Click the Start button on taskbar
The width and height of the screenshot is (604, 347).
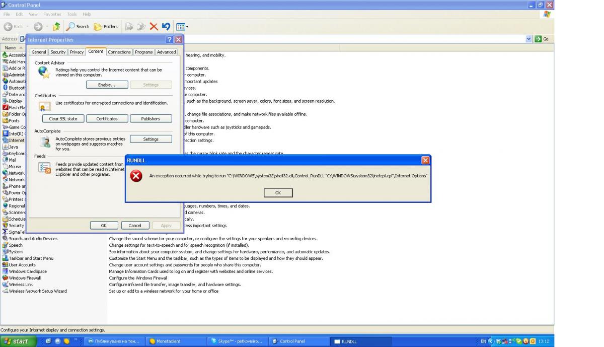tap(18, 341)
